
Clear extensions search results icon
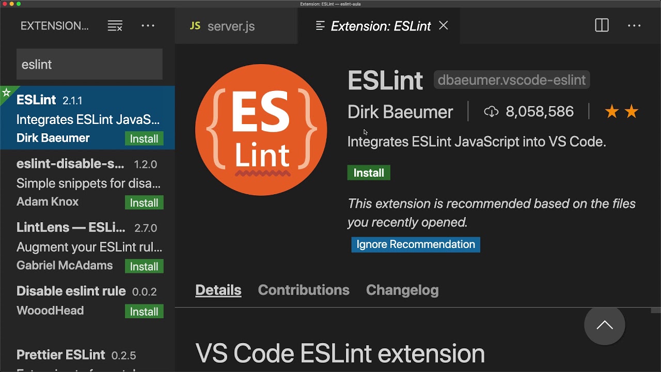tap(115, 26)
